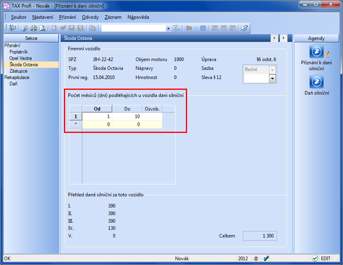Click the Osvob. column header
Image resolution: width=343 pixels, height=265 pixels.
(x=152, y=109)
